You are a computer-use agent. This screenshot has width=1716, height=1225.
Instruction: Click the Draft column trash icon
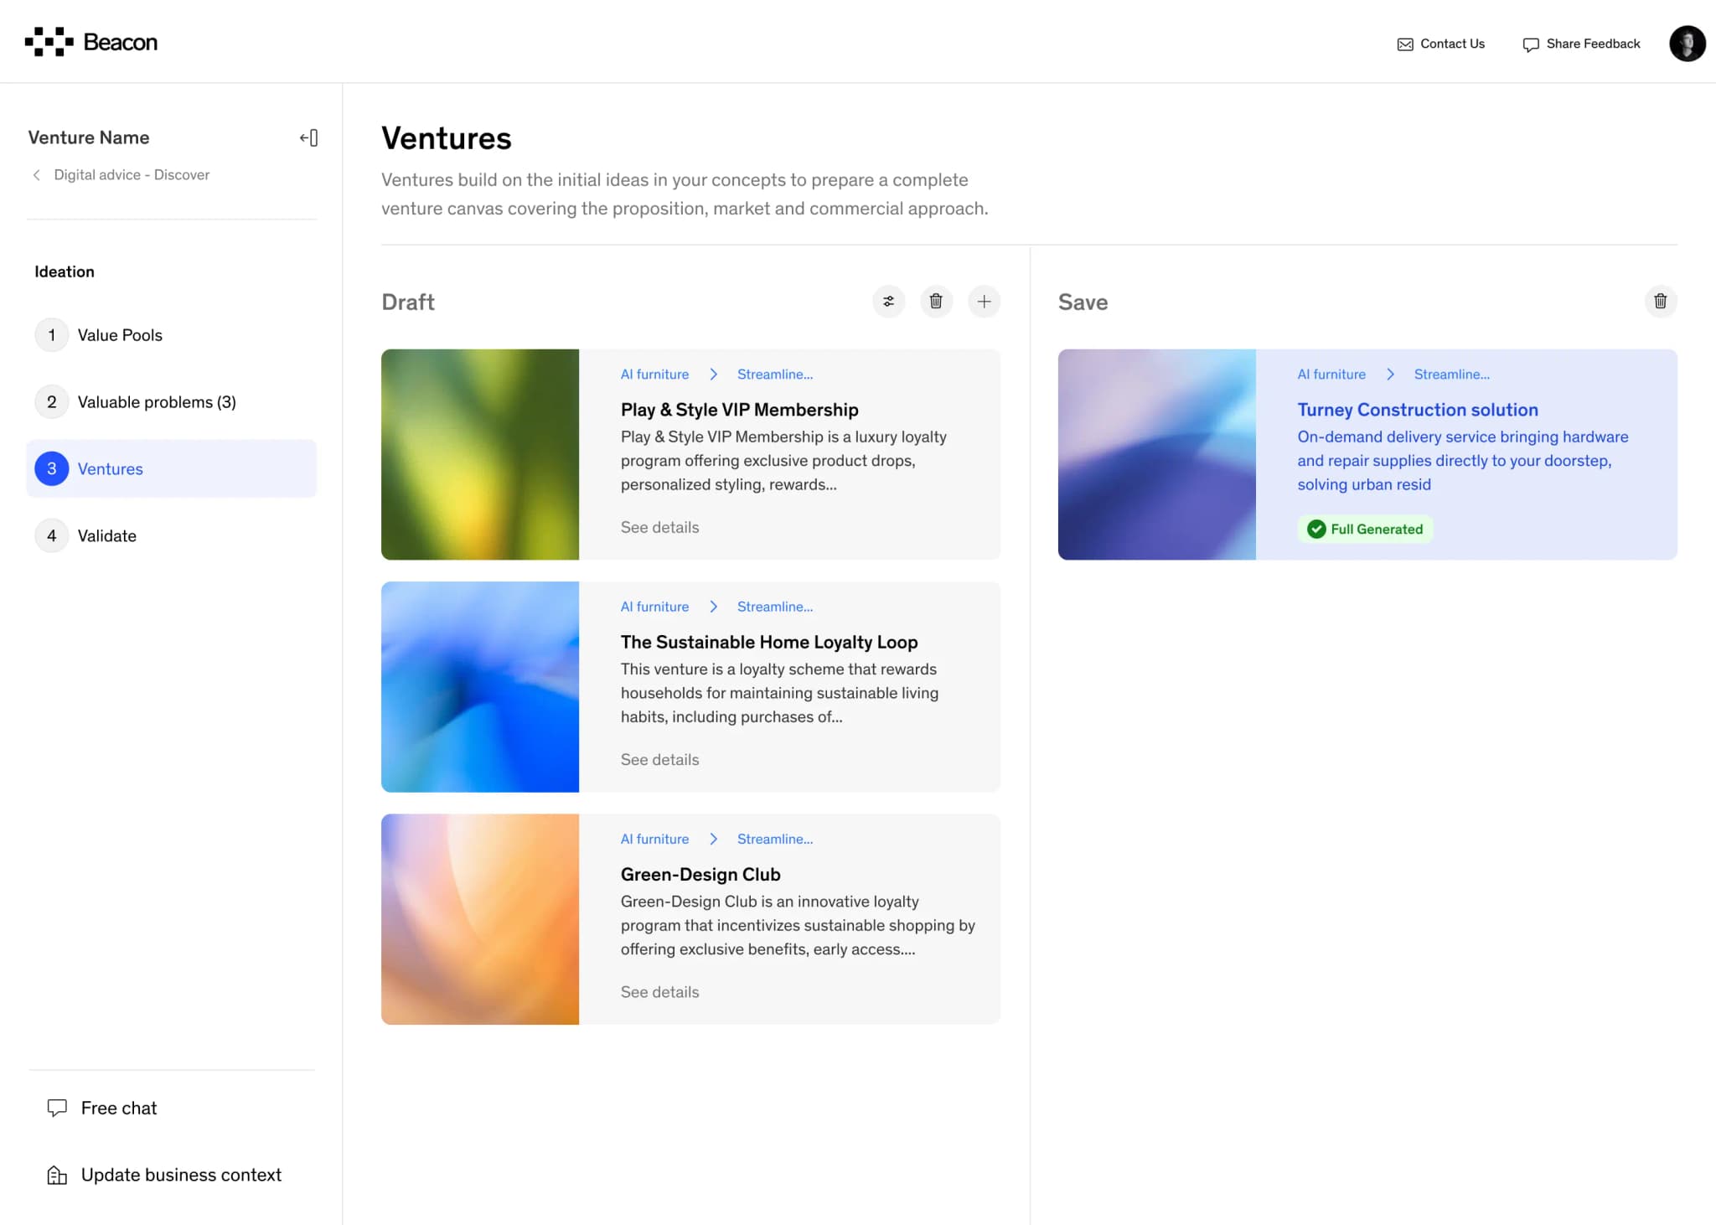pos(936,301)
